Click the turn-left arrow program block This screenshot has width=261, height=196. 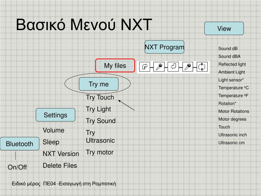pyautogui.click(x=173, y=67)
